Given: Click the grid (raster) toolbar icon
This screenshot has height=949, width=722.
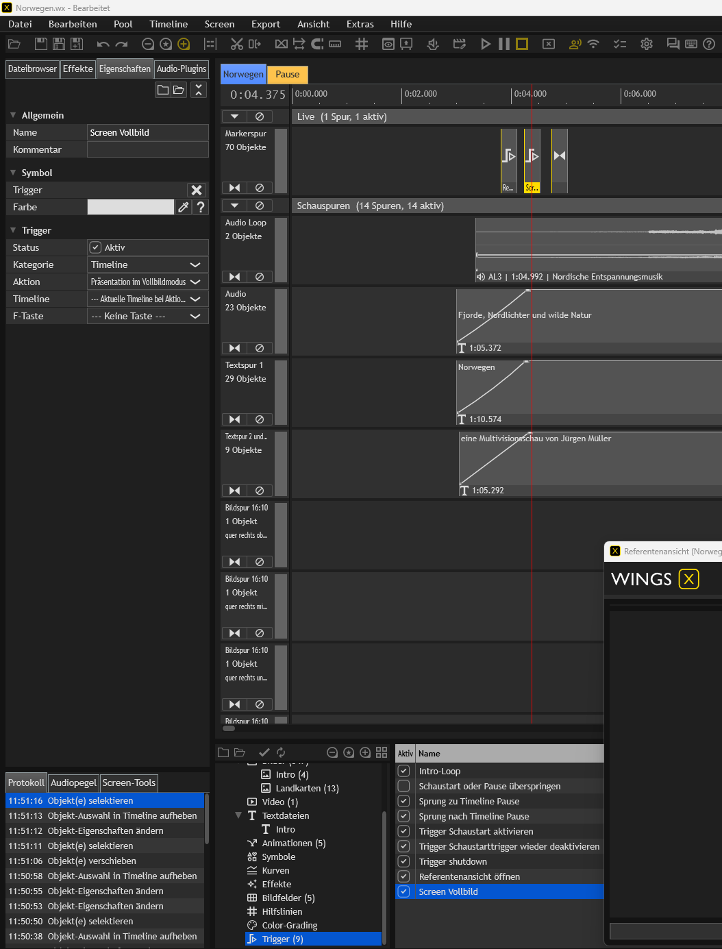Looking at the screenshot, I should pyautogui.click(x=361, y=44).
